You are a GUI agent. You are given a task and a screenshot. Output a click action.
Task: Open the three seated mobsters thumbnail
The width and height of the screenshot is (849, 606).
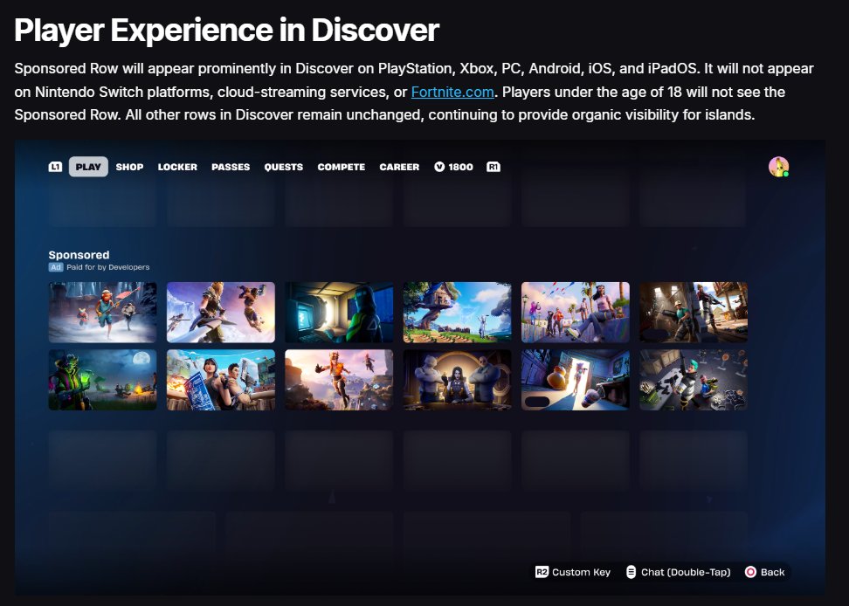(457, 379)
